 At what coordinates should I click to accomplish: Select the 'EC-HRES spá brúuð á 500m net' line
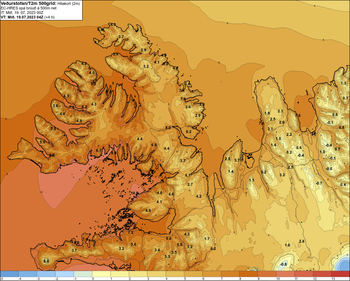pyautogui.click(x=29, y=8)
